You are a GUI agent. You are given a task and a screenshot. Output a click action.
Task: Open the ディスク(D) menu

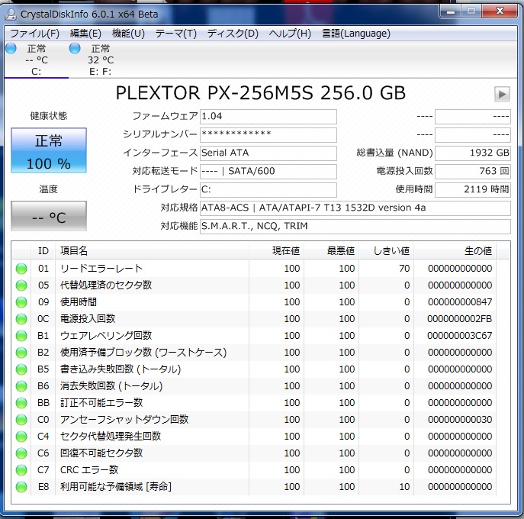pos(233,33)
